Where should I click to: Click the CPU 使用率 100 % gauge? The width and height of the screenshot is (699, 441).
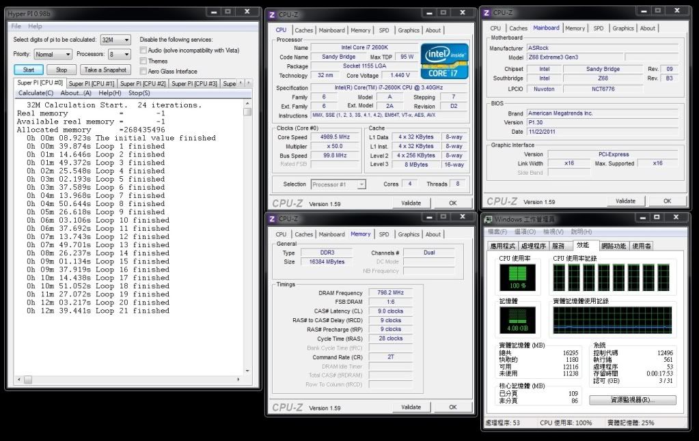point(517,278)
